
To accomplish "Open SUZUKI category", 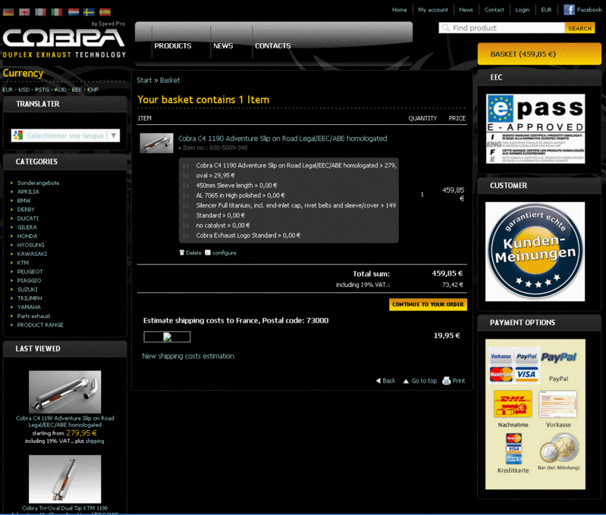I will (x=27, y=289).
